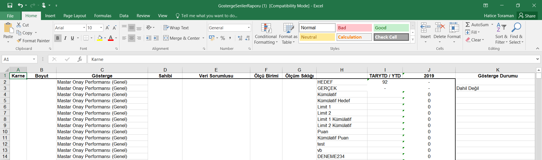
Task: Open the font name Arial dropdown
Action: point(84,28)
